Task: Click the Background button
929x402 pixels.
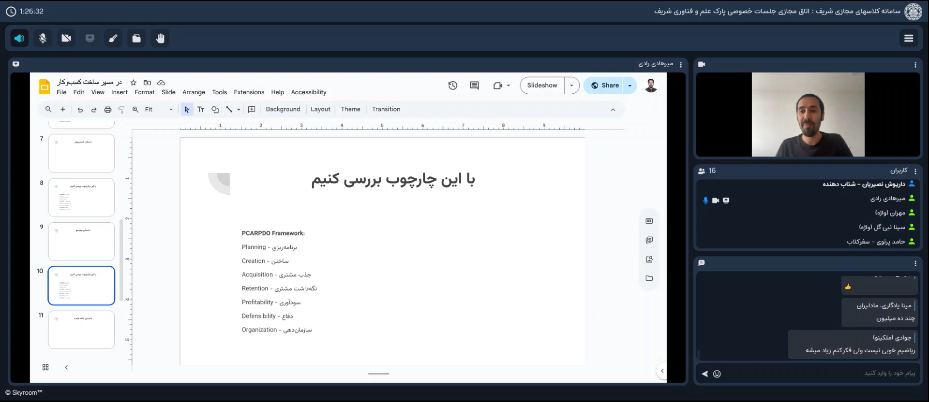Action: tap(283, 110)
